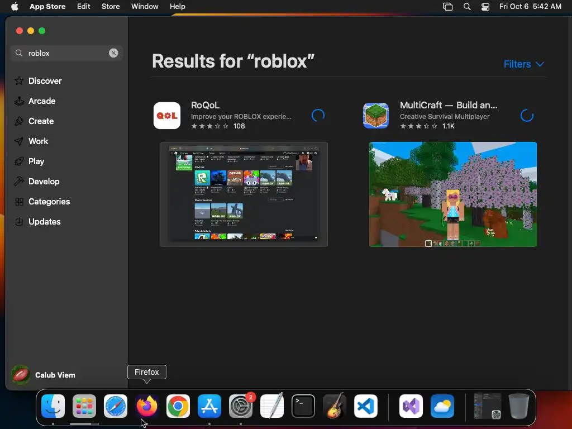The image size is (572, 429).
Task: Open the App Store menu
Action: tap(47, 7)
